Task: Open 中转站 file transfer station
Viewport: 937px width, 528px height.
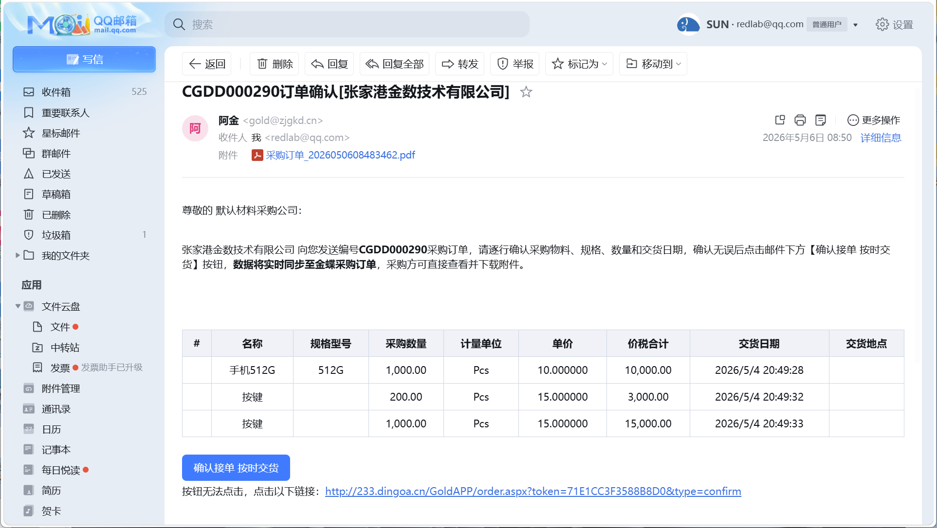Action: (65, 347)
